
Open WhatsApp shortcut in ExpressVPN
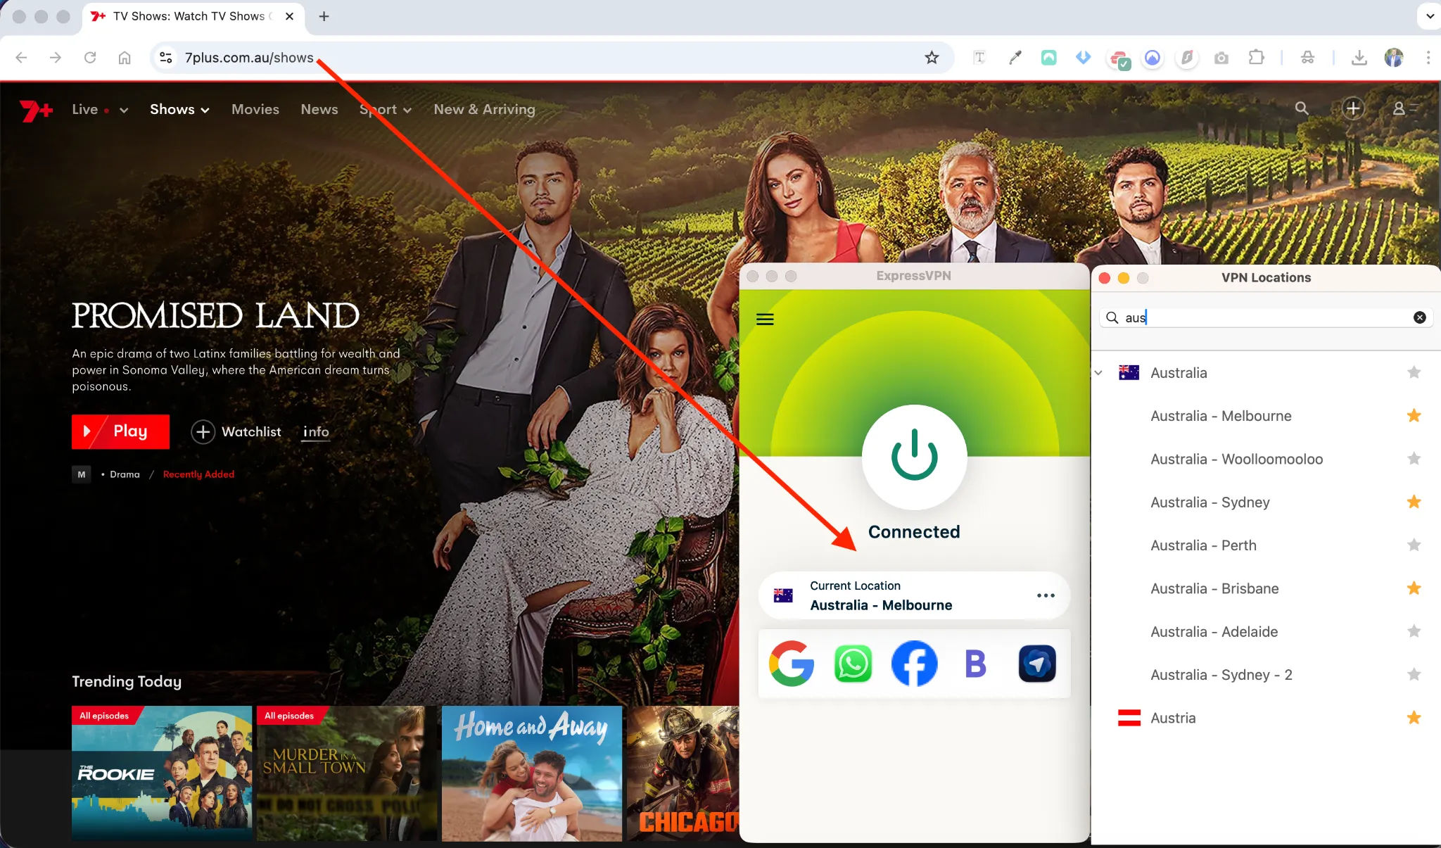(x=852, y=663)
